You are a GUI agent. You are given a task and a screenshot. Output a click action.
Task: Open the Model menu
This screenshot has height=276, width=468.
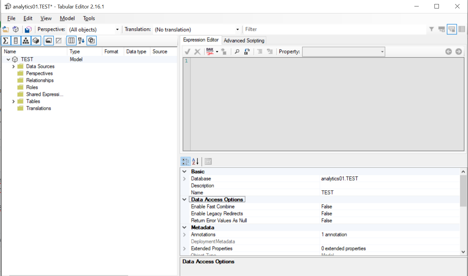pos(67,18)
